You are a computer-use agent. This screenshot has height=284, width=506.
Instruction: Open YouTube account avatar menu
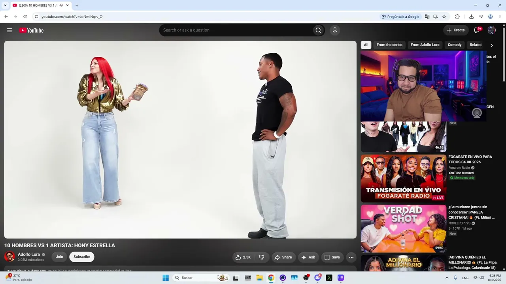pos(491,30)
